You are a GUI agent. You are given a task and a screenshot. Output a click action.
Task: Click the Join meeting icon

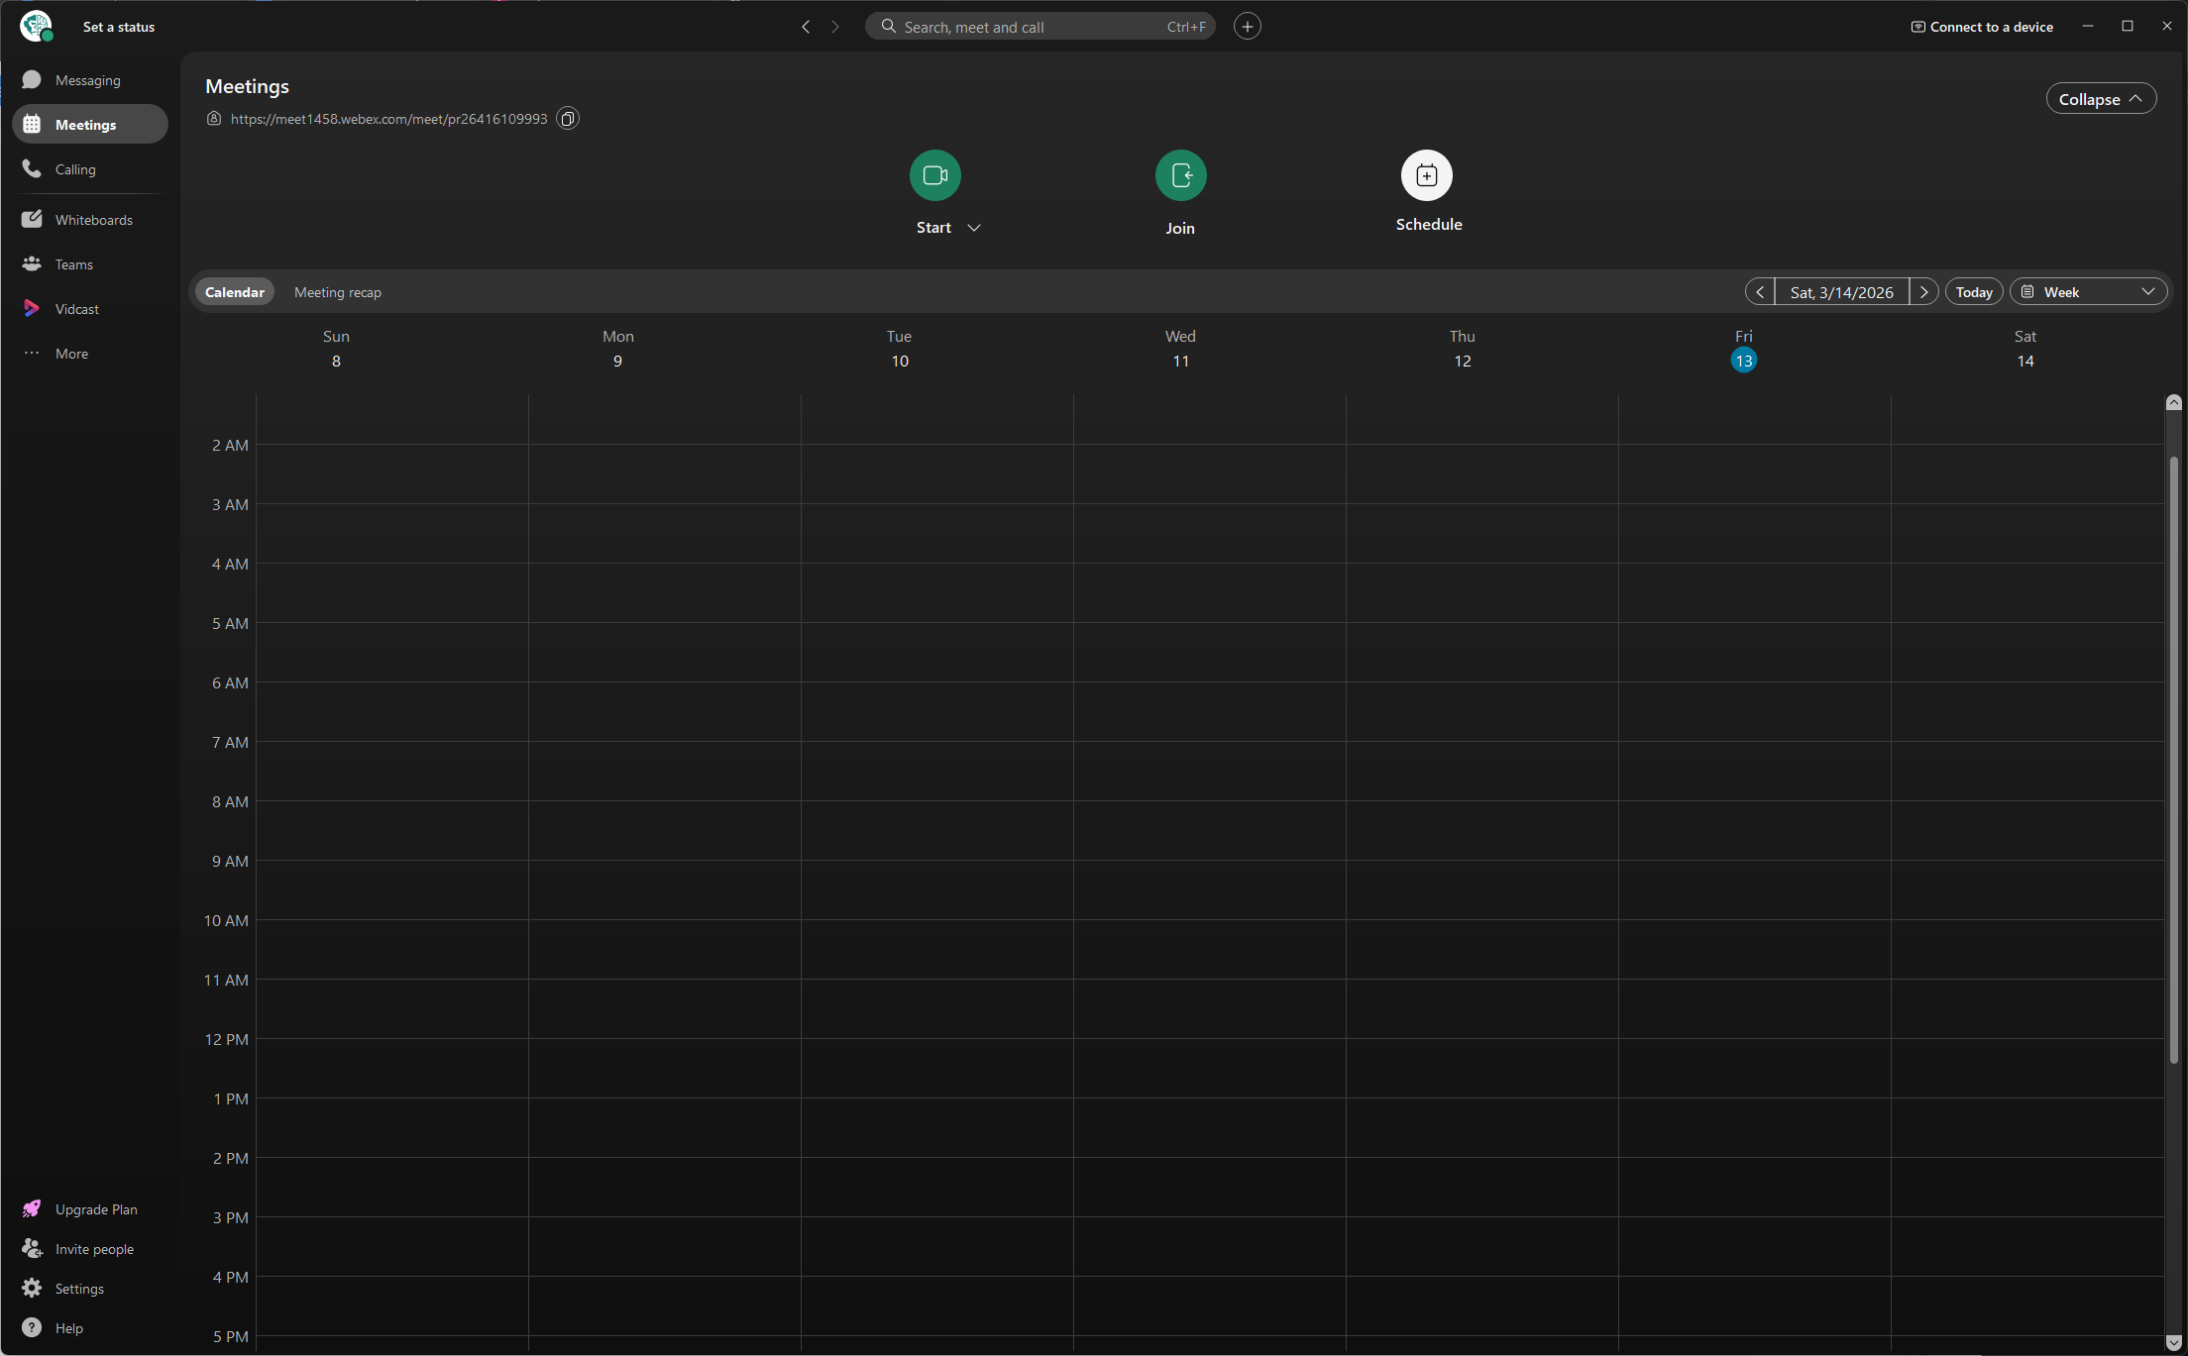tap(1180, 175)
